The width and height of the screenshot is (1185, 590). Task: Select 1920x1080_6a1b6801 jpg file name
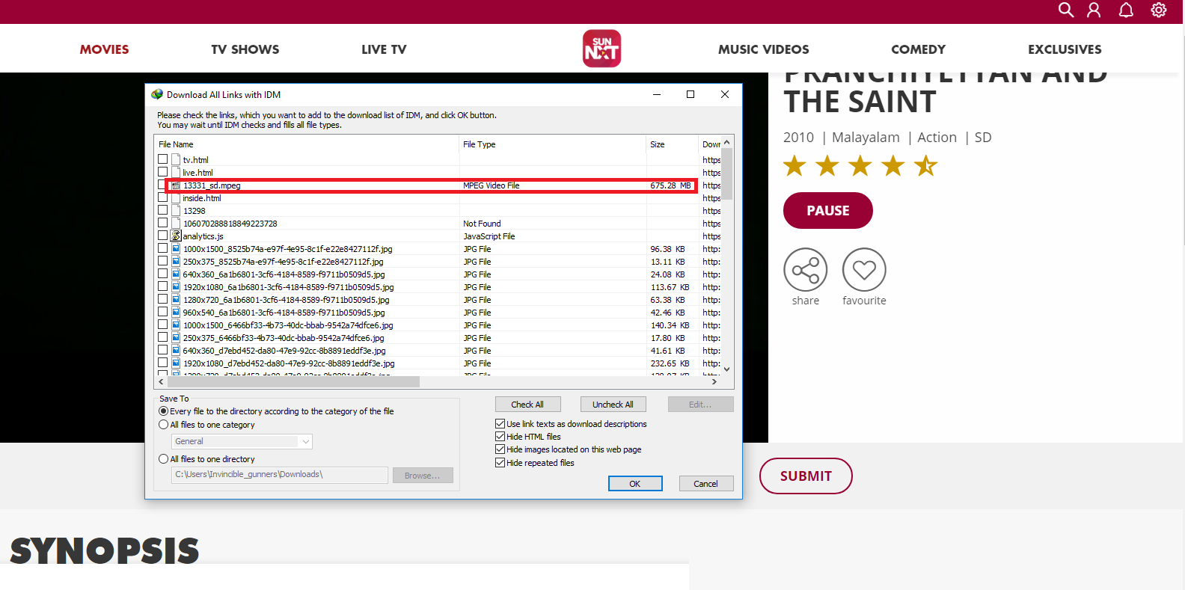click(288, 287)
